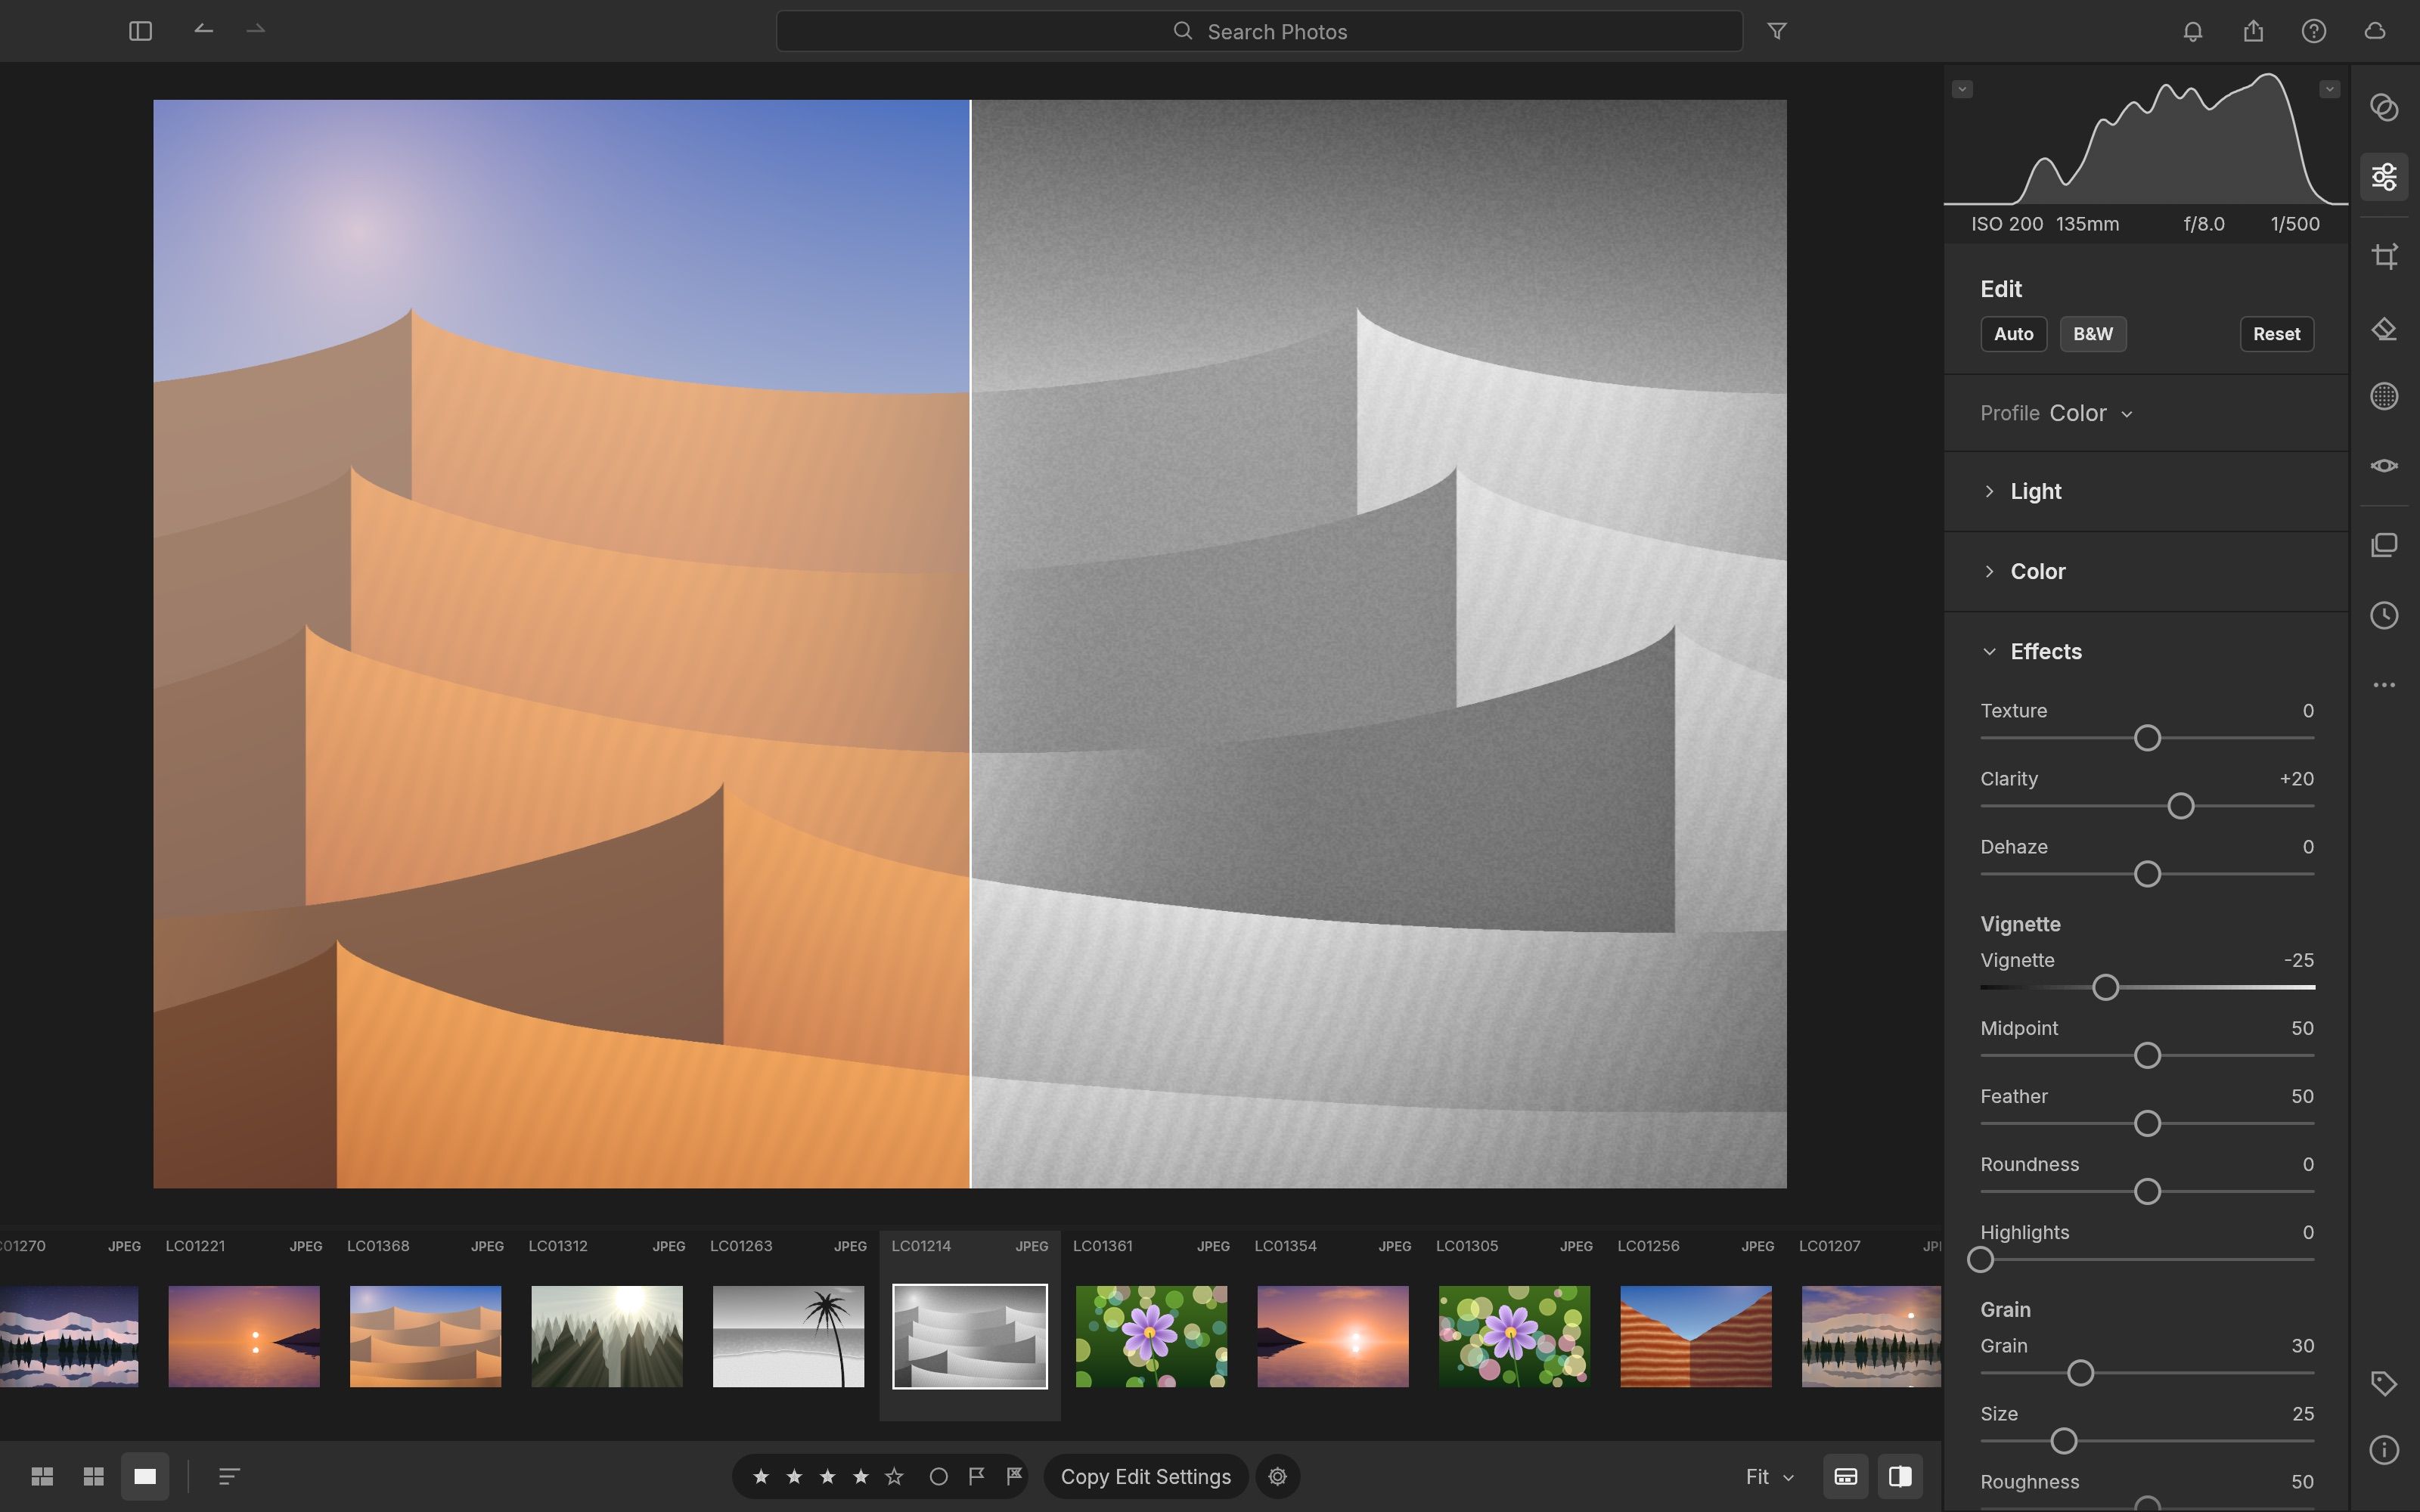
Task: Open notifications bell icon
Action: click(2192, 31)
